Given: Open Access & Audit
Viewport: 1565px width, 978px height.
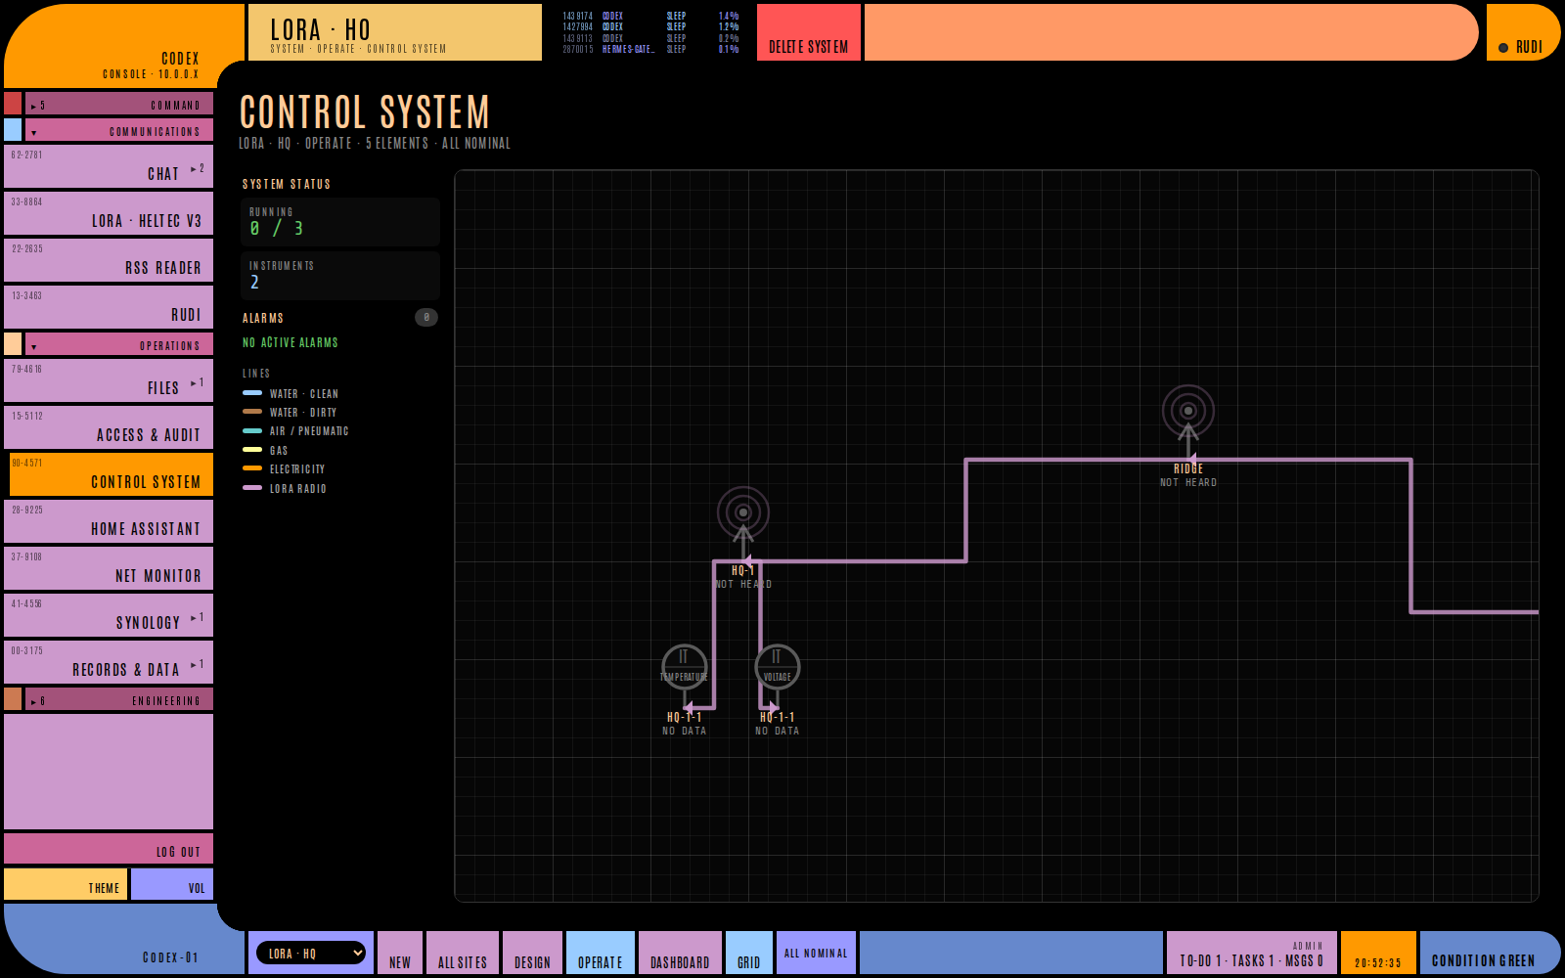Looking at the screenshot, I should (109, 427).
